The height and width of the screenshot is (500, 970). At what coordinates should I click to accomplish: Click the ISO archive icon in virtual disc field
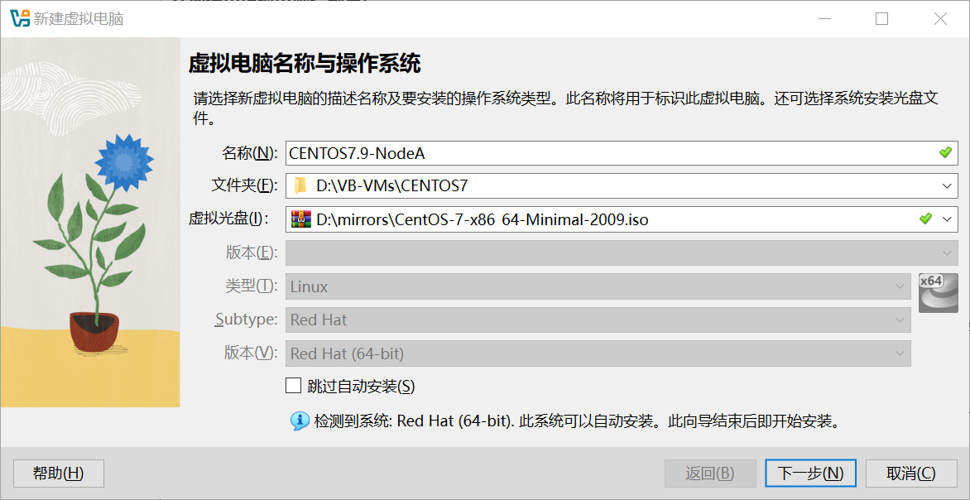[301, 219]
